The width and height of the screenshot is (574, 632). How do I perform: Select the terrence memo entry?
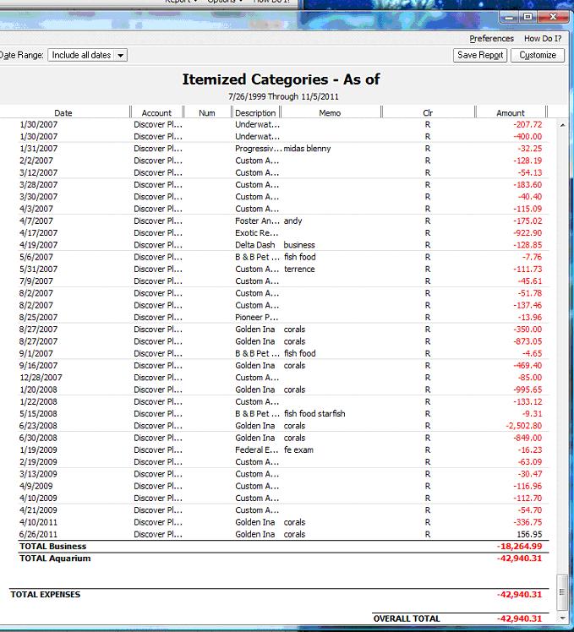tap(299, 270)
